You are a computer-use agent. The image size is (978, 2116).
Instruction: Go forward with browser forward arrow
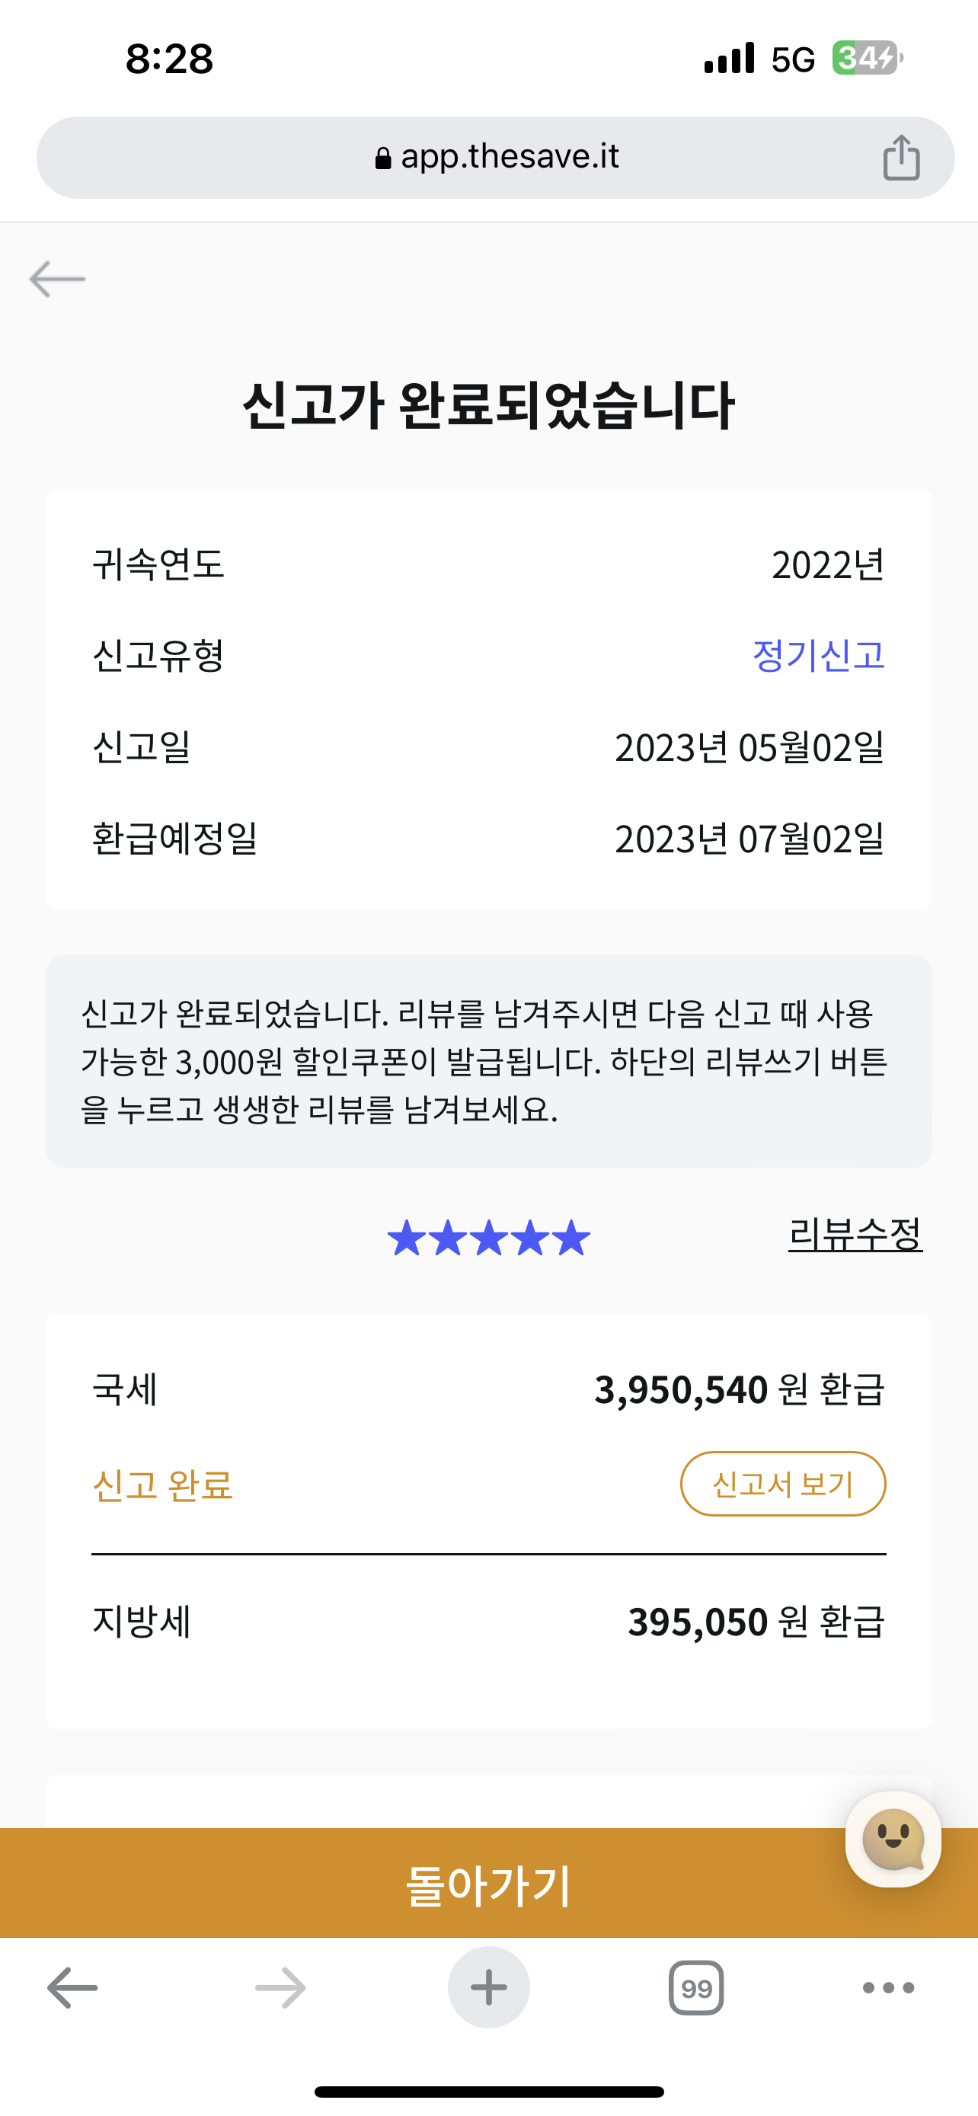tap(280, 1988)
